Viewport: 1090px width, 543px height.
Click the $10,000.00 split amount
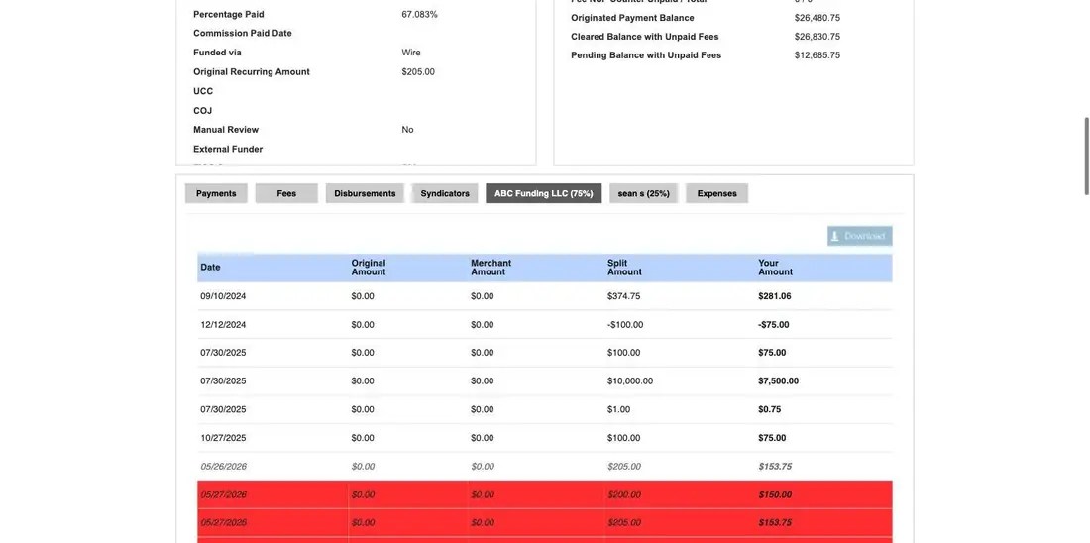pyautogui.click(x=630, y=381)
